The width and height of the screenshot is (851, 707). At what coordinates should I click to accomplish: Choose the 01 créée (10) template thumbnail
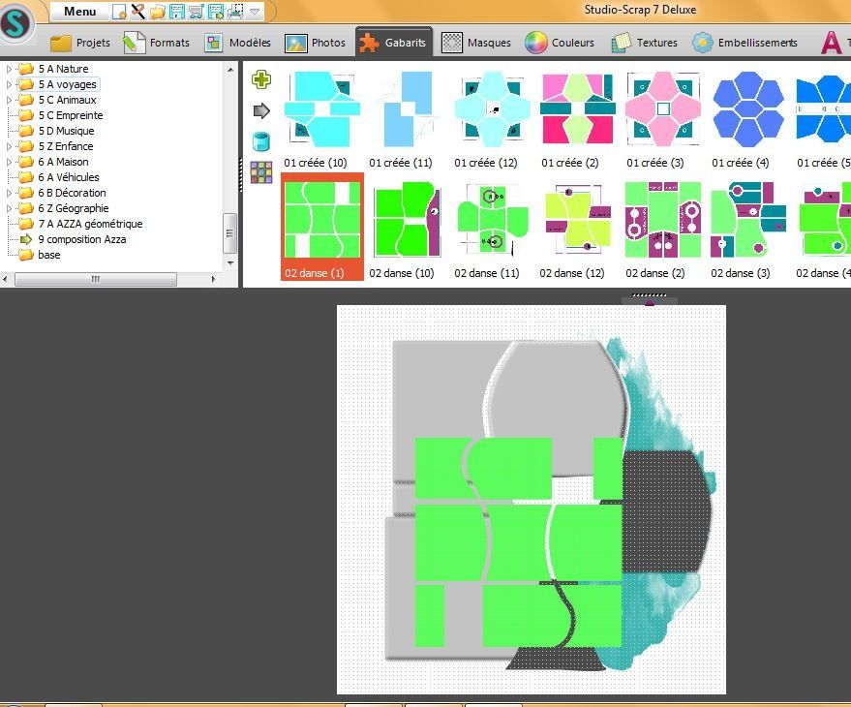coord(321,109)
